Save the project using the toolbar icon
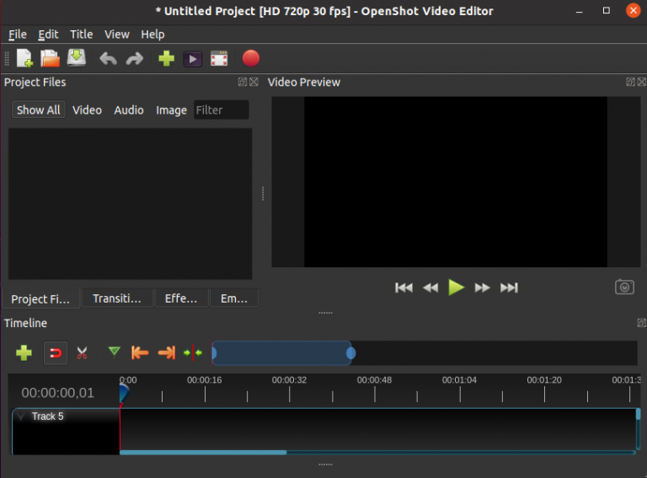This screenshot has height=478, width=647. coord(77,58)
